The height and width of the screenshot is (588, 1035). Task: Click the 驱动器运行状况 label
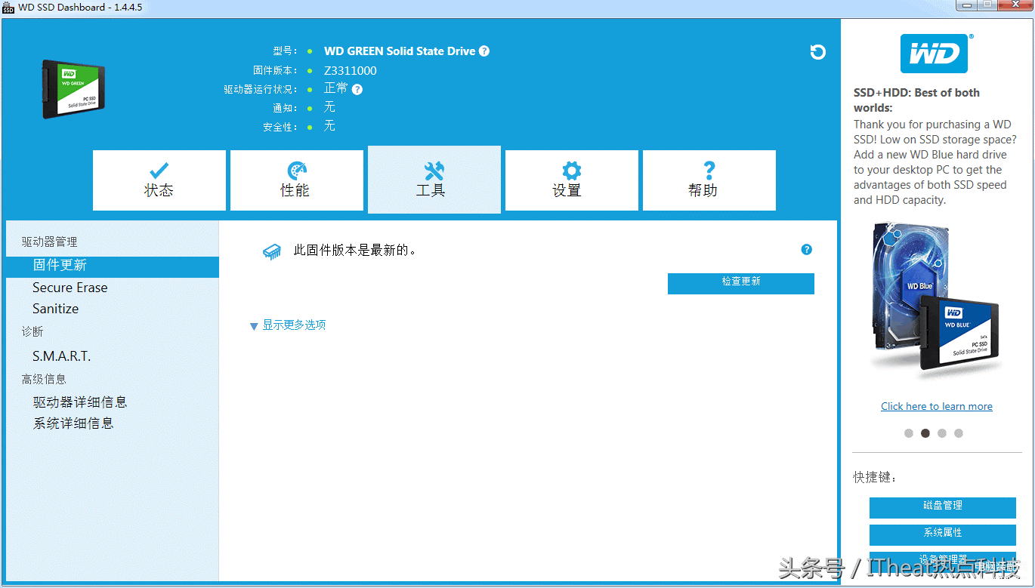261,89
